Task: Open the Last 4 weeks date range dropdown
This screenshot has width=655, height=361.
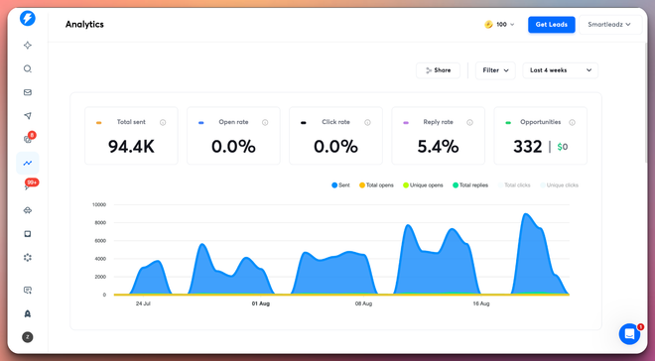Action: tap(560, 70)
